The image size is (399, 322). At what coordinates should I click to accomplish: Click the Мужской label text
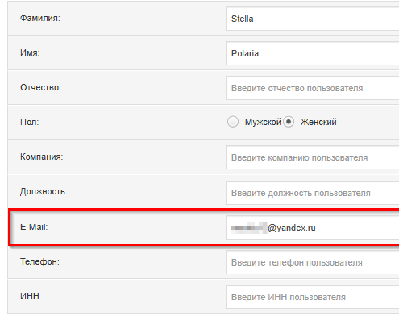(x=263, y=122)
